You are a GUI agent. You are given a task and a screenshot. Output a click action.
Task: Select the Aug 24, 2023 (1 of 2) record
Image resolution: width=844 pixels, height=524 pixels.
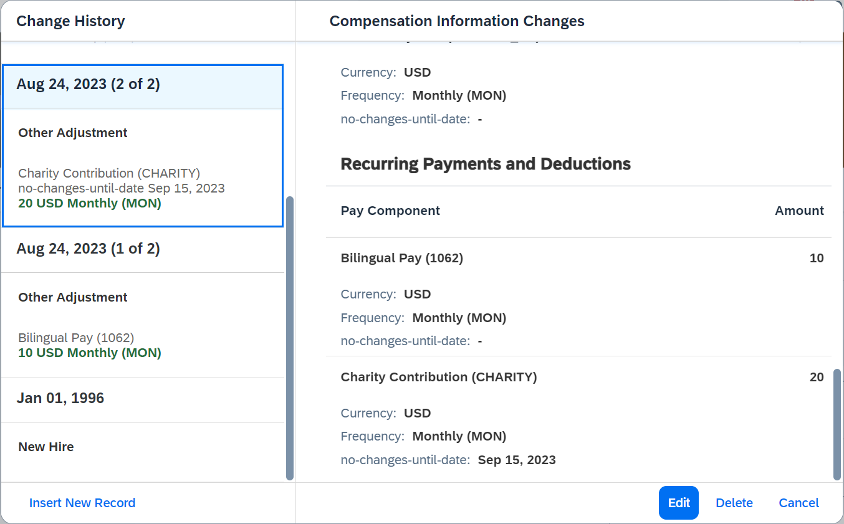(143, 249)
